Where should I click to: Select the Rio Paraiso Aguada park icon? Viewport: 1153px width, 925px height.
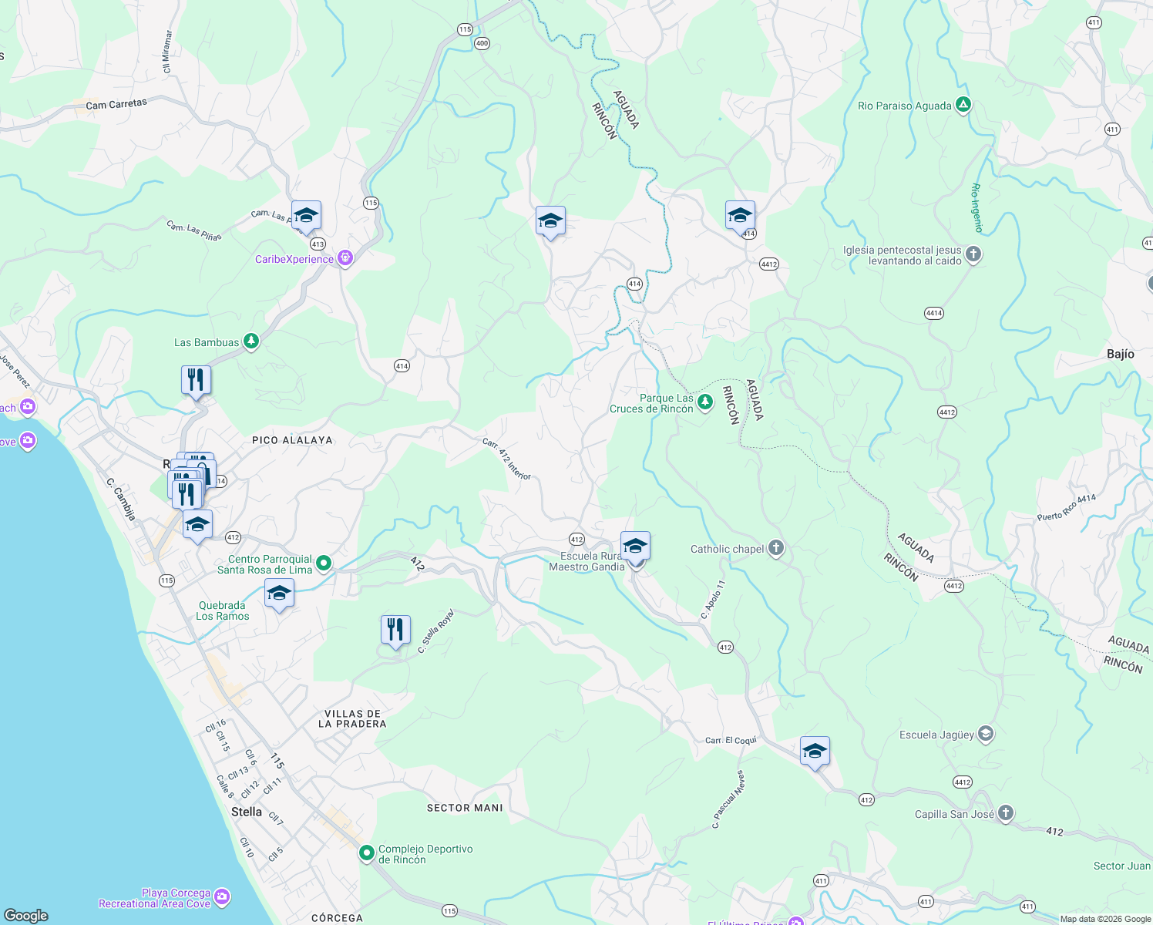click(x=963, y=104)
